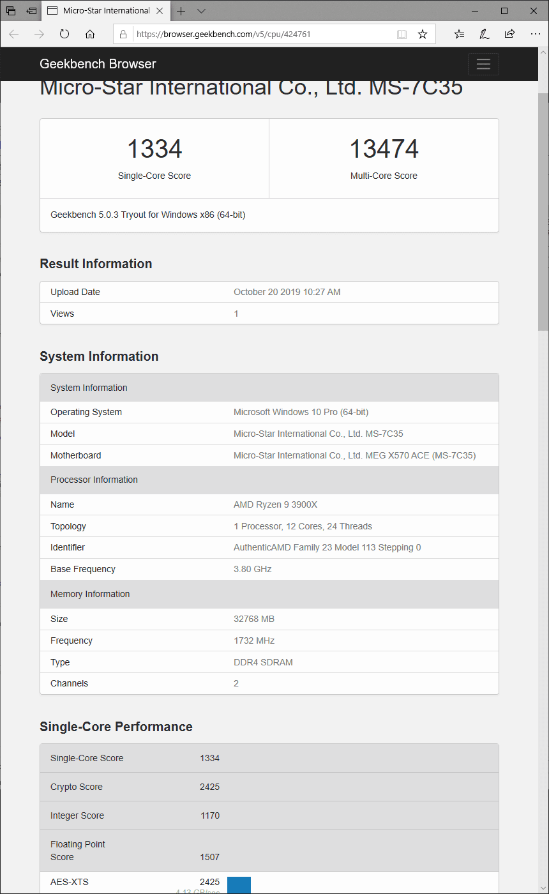Go to the home page
The width and height of the screenshot is (549, 894).
tap(90, 34)
